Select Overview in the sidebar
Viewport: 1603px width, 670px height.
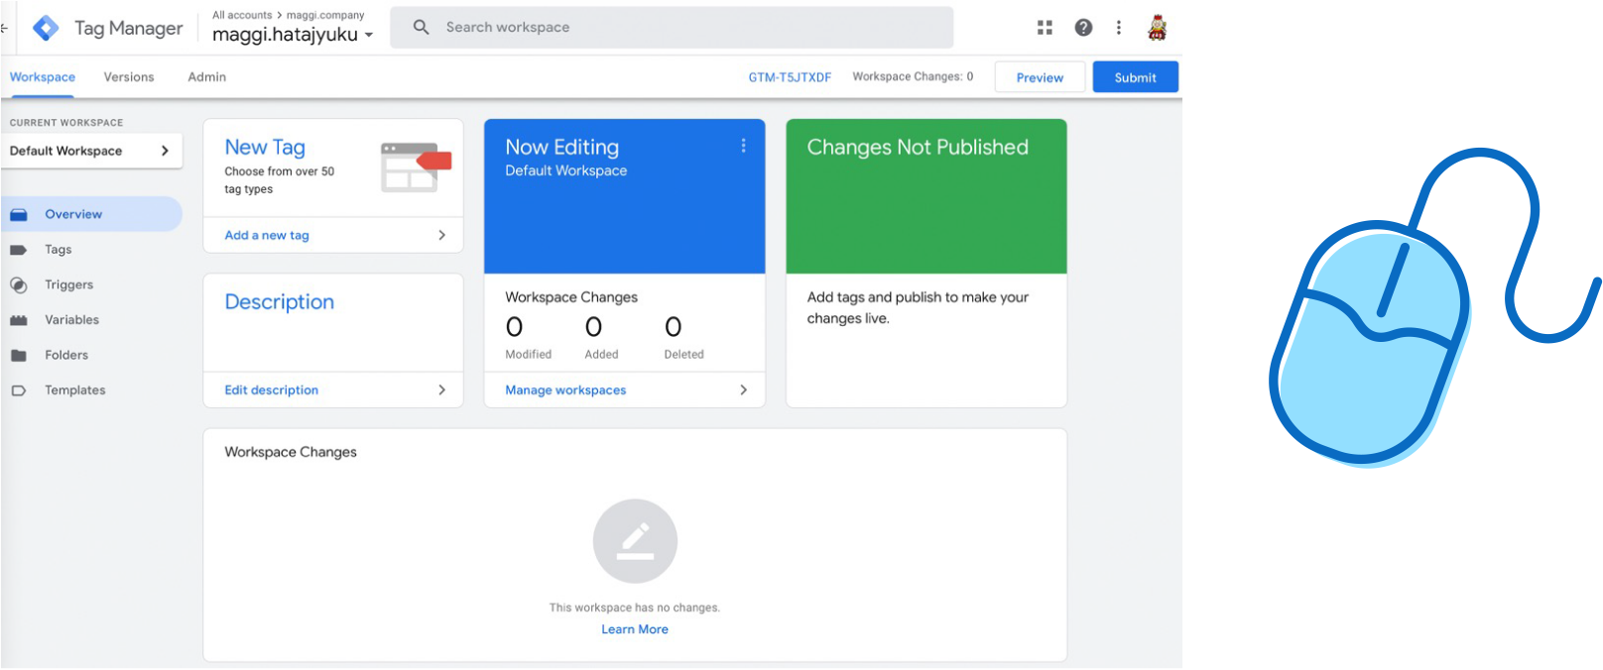click(91, 214)
